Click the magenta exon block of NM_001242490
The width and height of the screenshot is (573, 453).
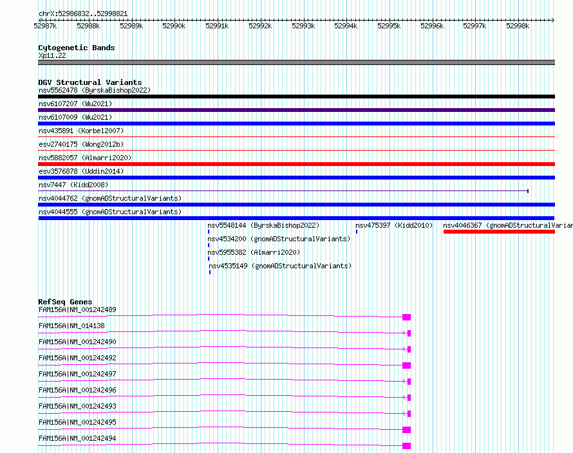(409, 349)
